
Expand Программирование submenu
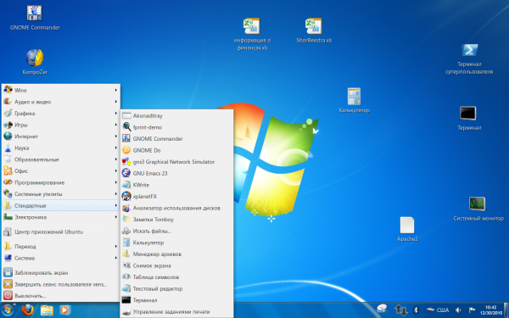point(61,182)
